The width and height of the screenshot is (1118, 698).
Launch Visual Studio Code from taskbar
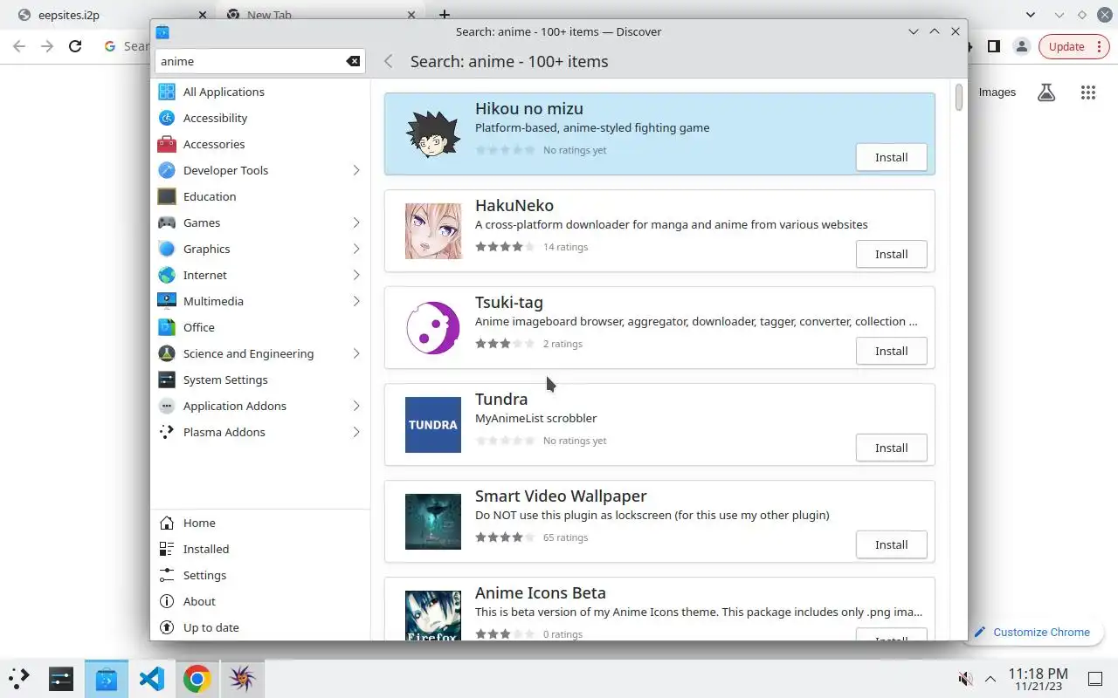(x=152, y=679)
